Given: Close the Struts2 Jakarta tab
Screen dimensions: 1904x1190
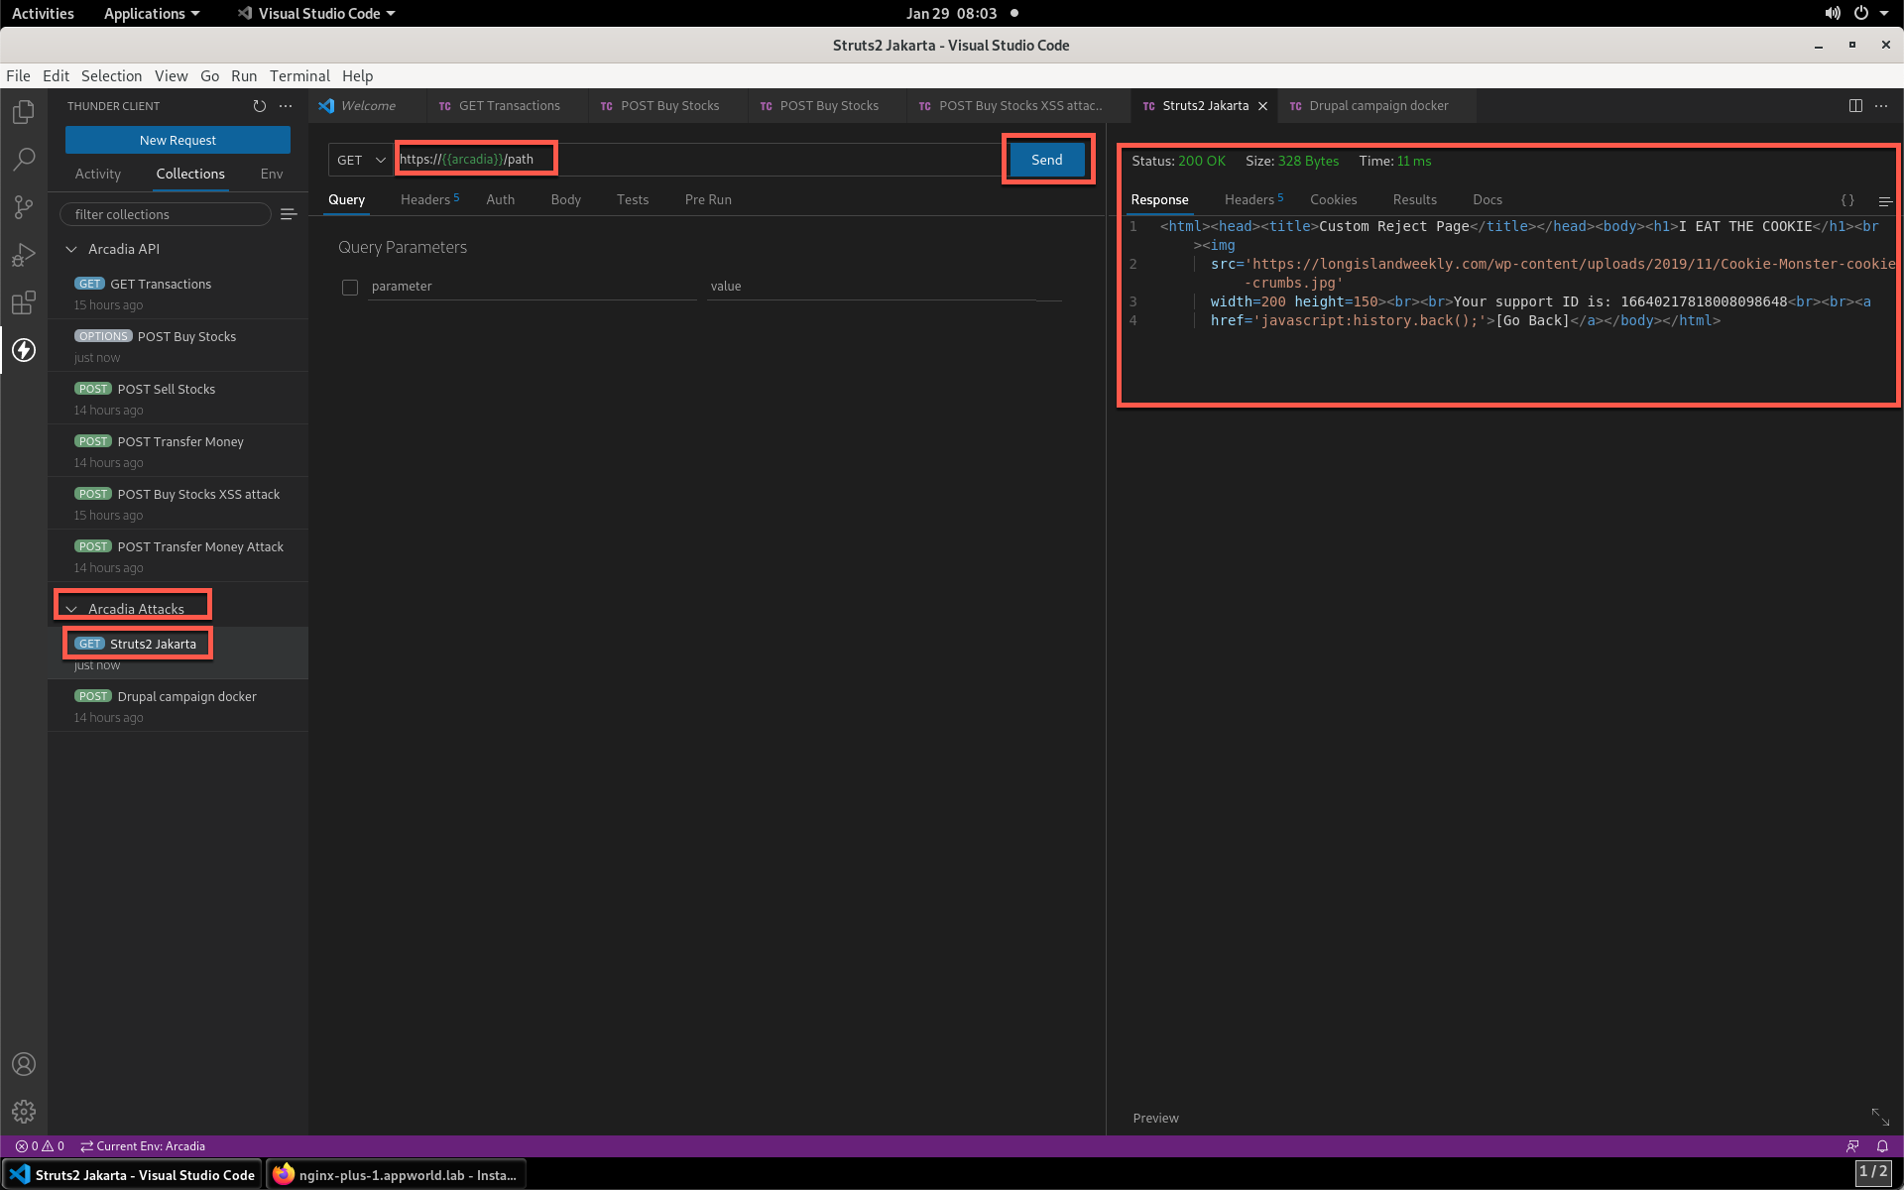Looking at the screenshot, I should 1262,106.
